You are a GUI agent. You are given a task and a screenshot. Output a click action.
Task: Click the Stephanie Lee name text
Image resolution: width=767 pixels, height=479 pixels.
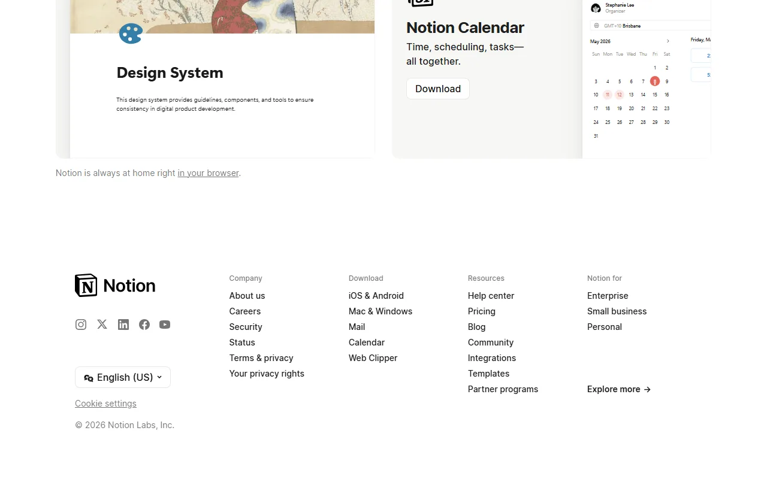coord(620,5)
